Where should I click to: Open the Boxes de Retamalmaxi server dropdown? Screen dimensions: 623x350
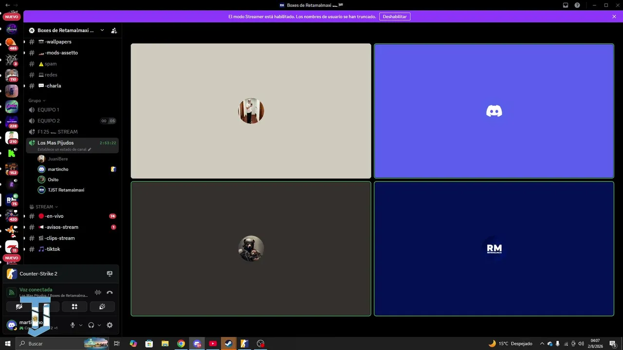coord(66,30)
